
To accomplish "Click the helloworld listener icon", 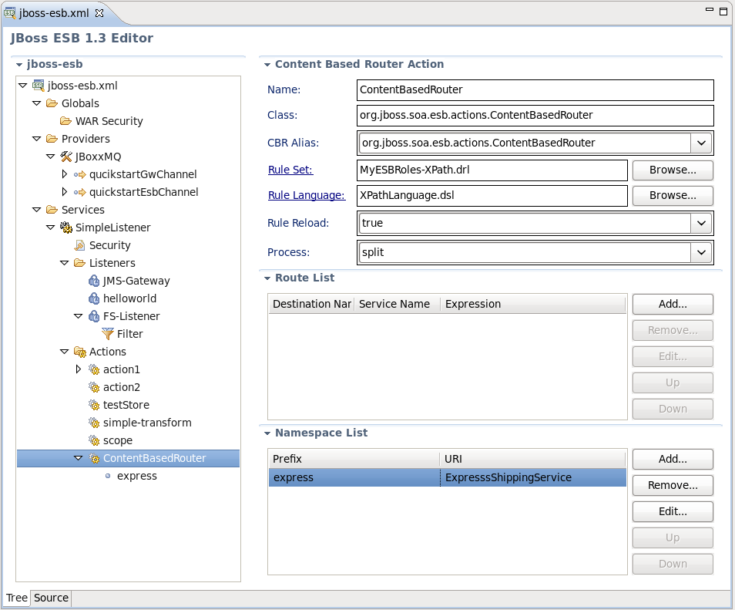I will (x=94, y=298).
